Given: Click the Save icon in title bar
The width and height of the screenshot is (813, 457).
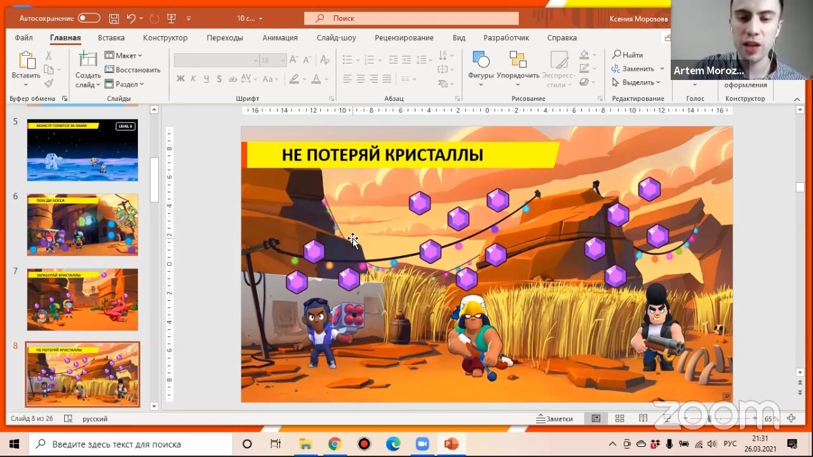Looking at the screenshot, I should (x=114, y=18).
